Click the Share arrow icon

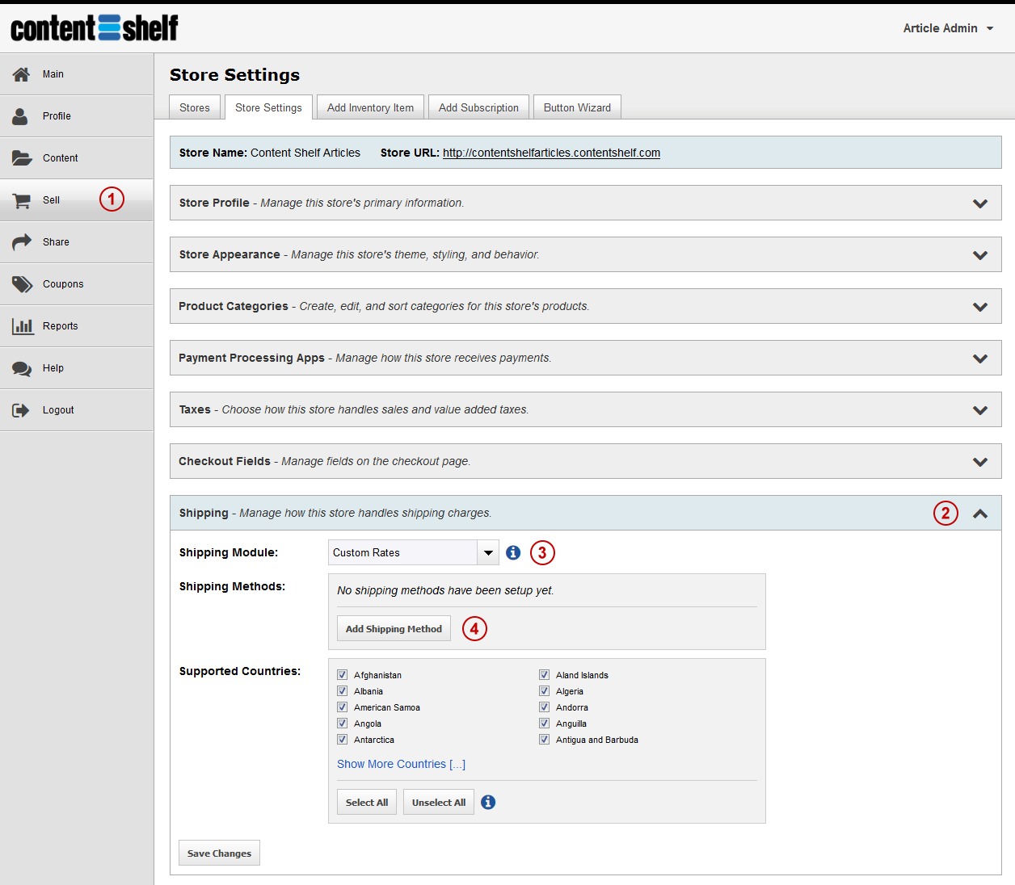click(22, 242)
